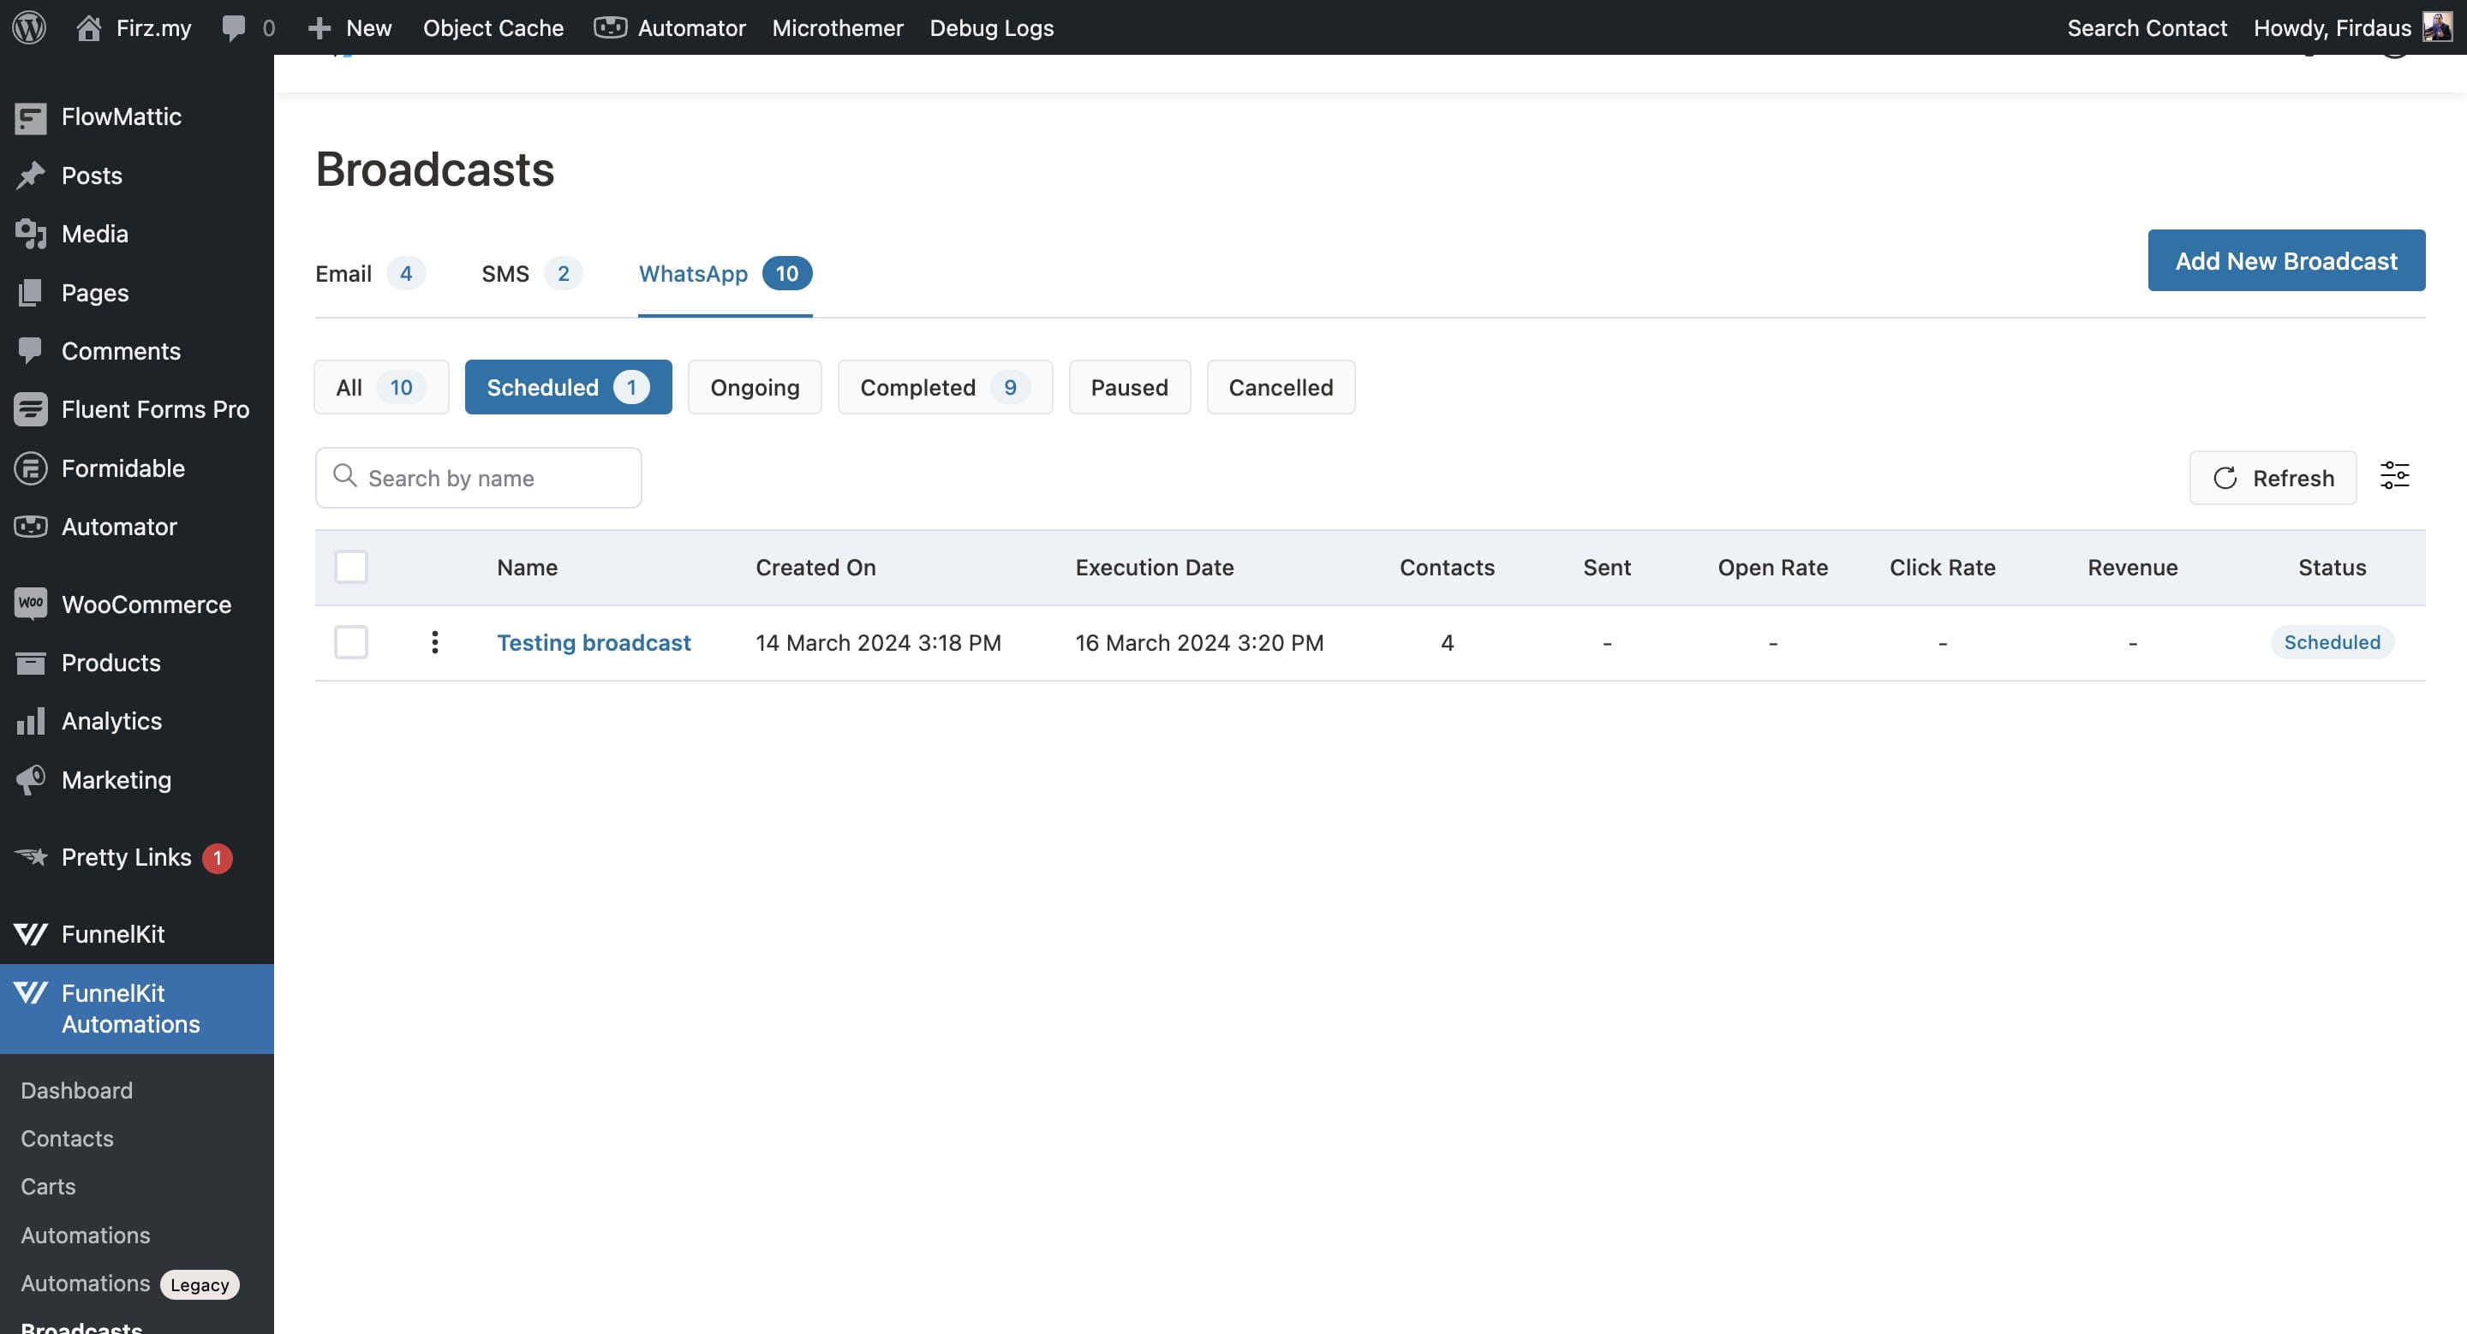Click the Marketing megaphone icon
This screenshot has width=2467, height=1334.
point(31,780)
